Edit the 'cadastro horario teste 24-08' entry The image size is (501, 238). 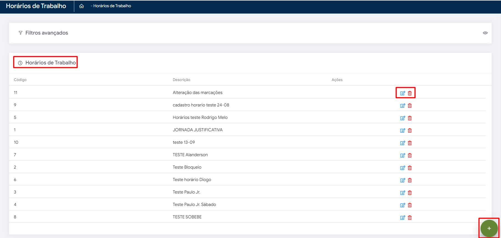click(402, 106)
